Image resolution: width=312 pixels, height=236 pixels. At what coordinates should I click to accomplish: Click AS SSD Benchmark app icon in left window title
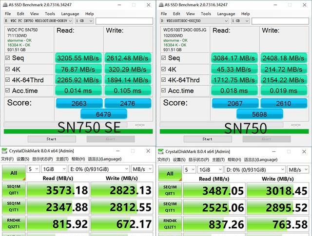pyautogui.click(x=5, y=5)
